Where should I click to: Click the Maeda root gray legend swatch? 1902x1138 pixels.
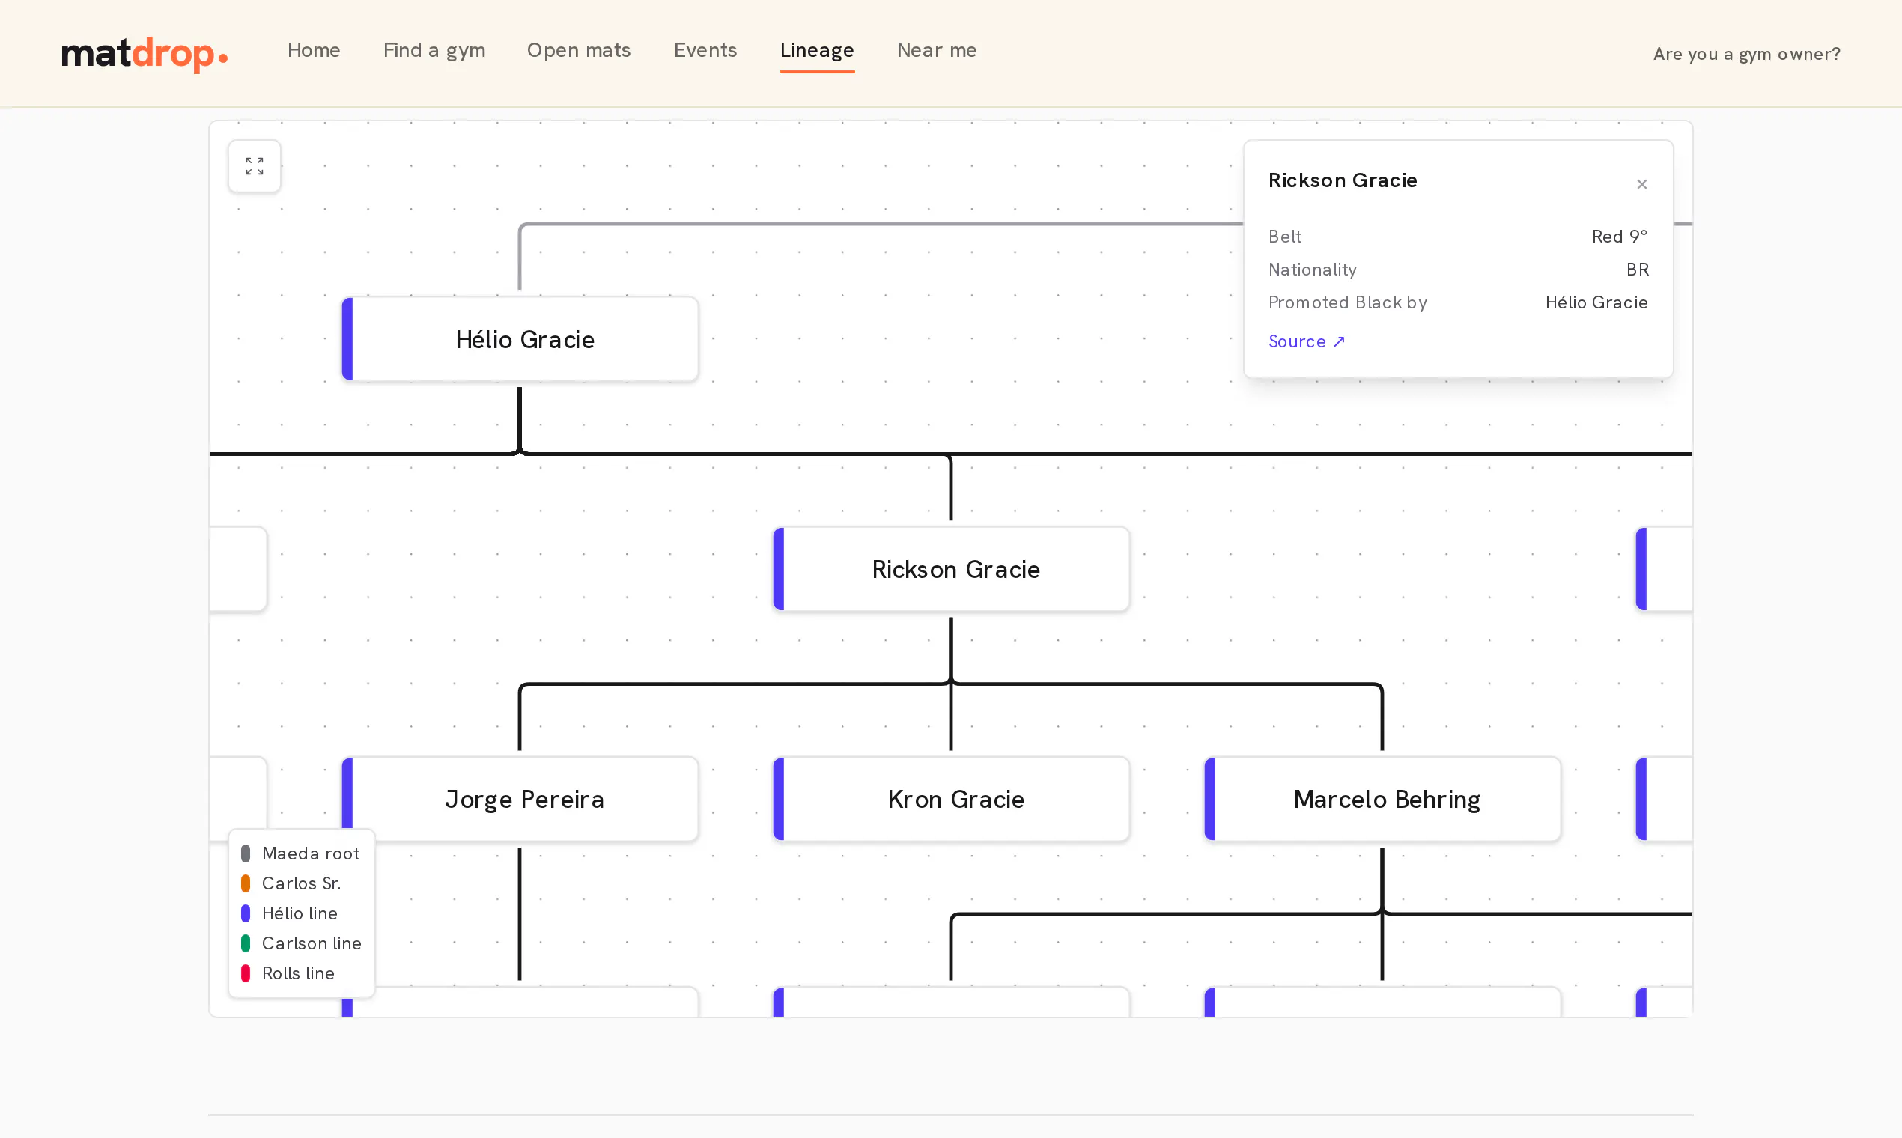(246, 854)
